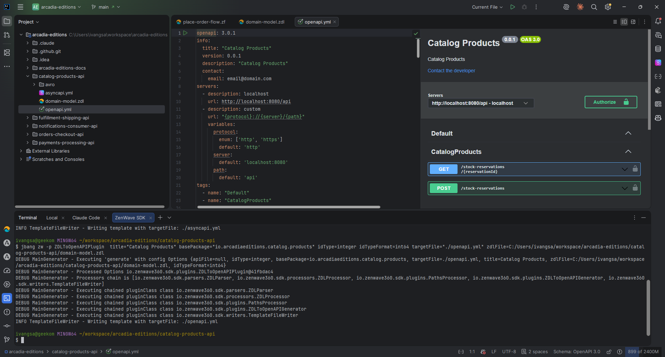
Task: Switch to editor-only view mode
Action: 615,22
